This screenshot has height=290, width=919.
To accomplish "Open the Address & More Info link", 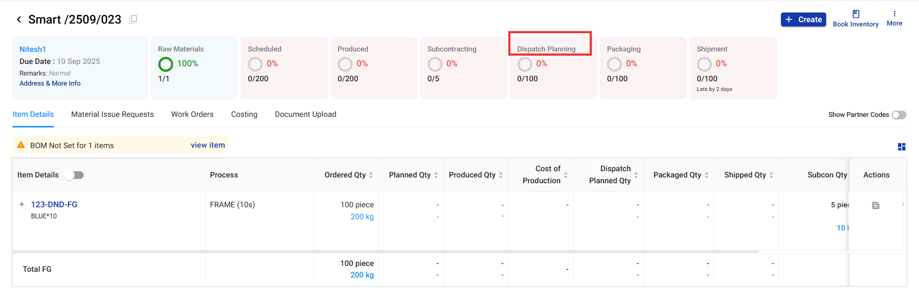I will 50,83.
